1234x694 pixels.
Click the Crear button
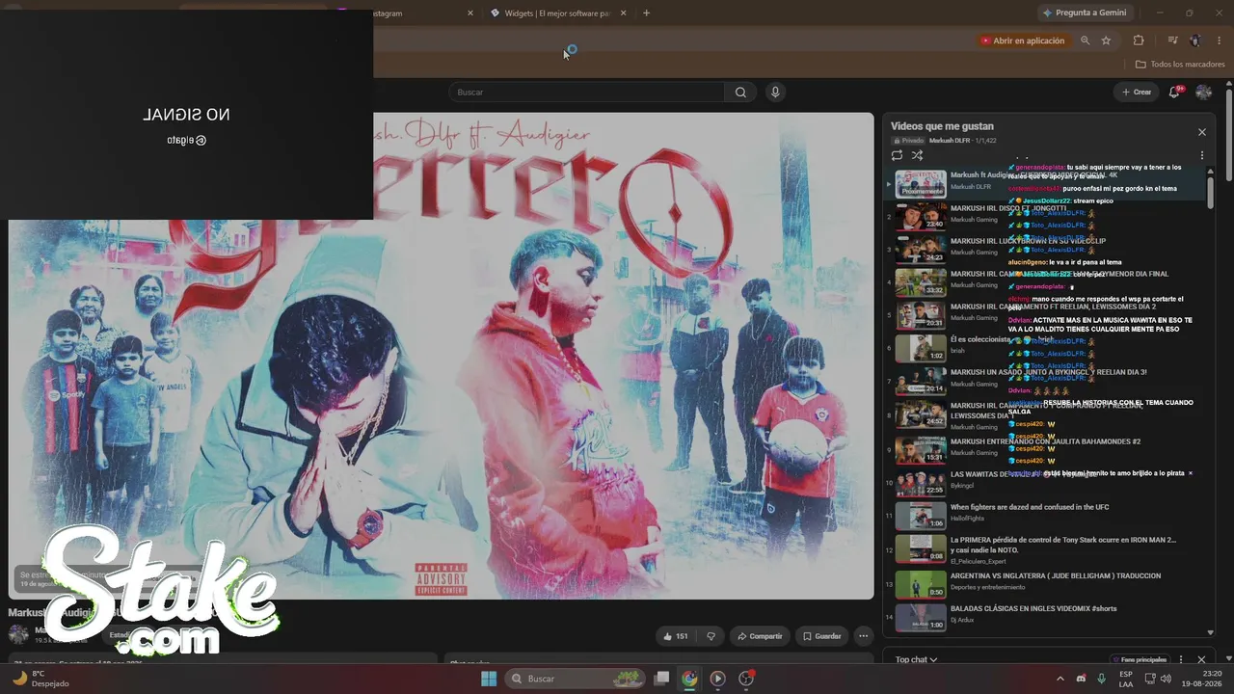1136,93
